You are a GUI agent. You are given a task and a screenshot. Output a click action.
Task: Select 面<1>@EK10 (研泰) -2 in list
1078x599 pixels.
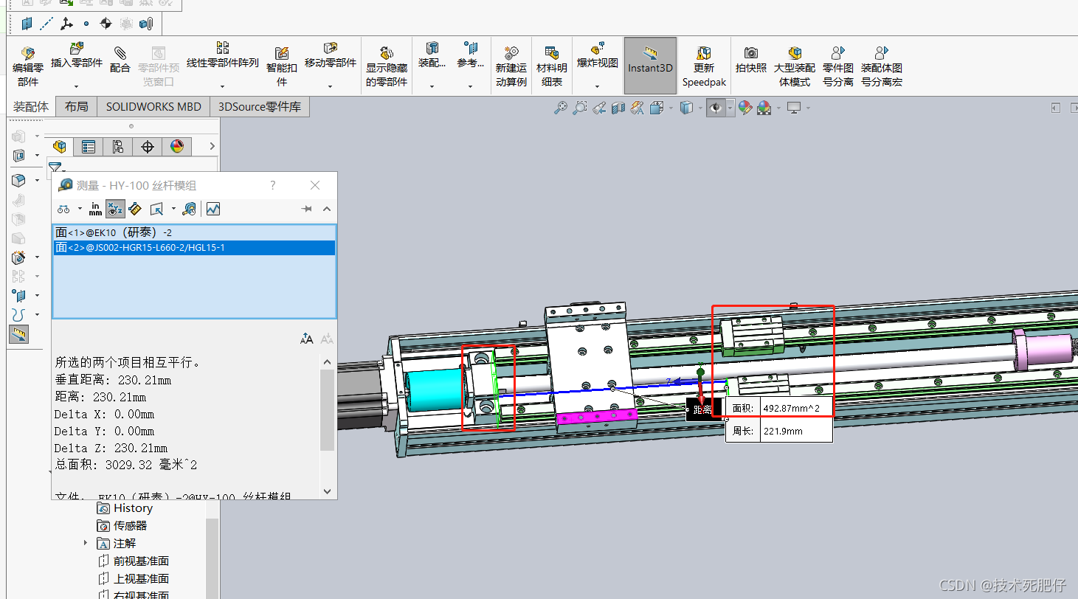pos(194,232)
